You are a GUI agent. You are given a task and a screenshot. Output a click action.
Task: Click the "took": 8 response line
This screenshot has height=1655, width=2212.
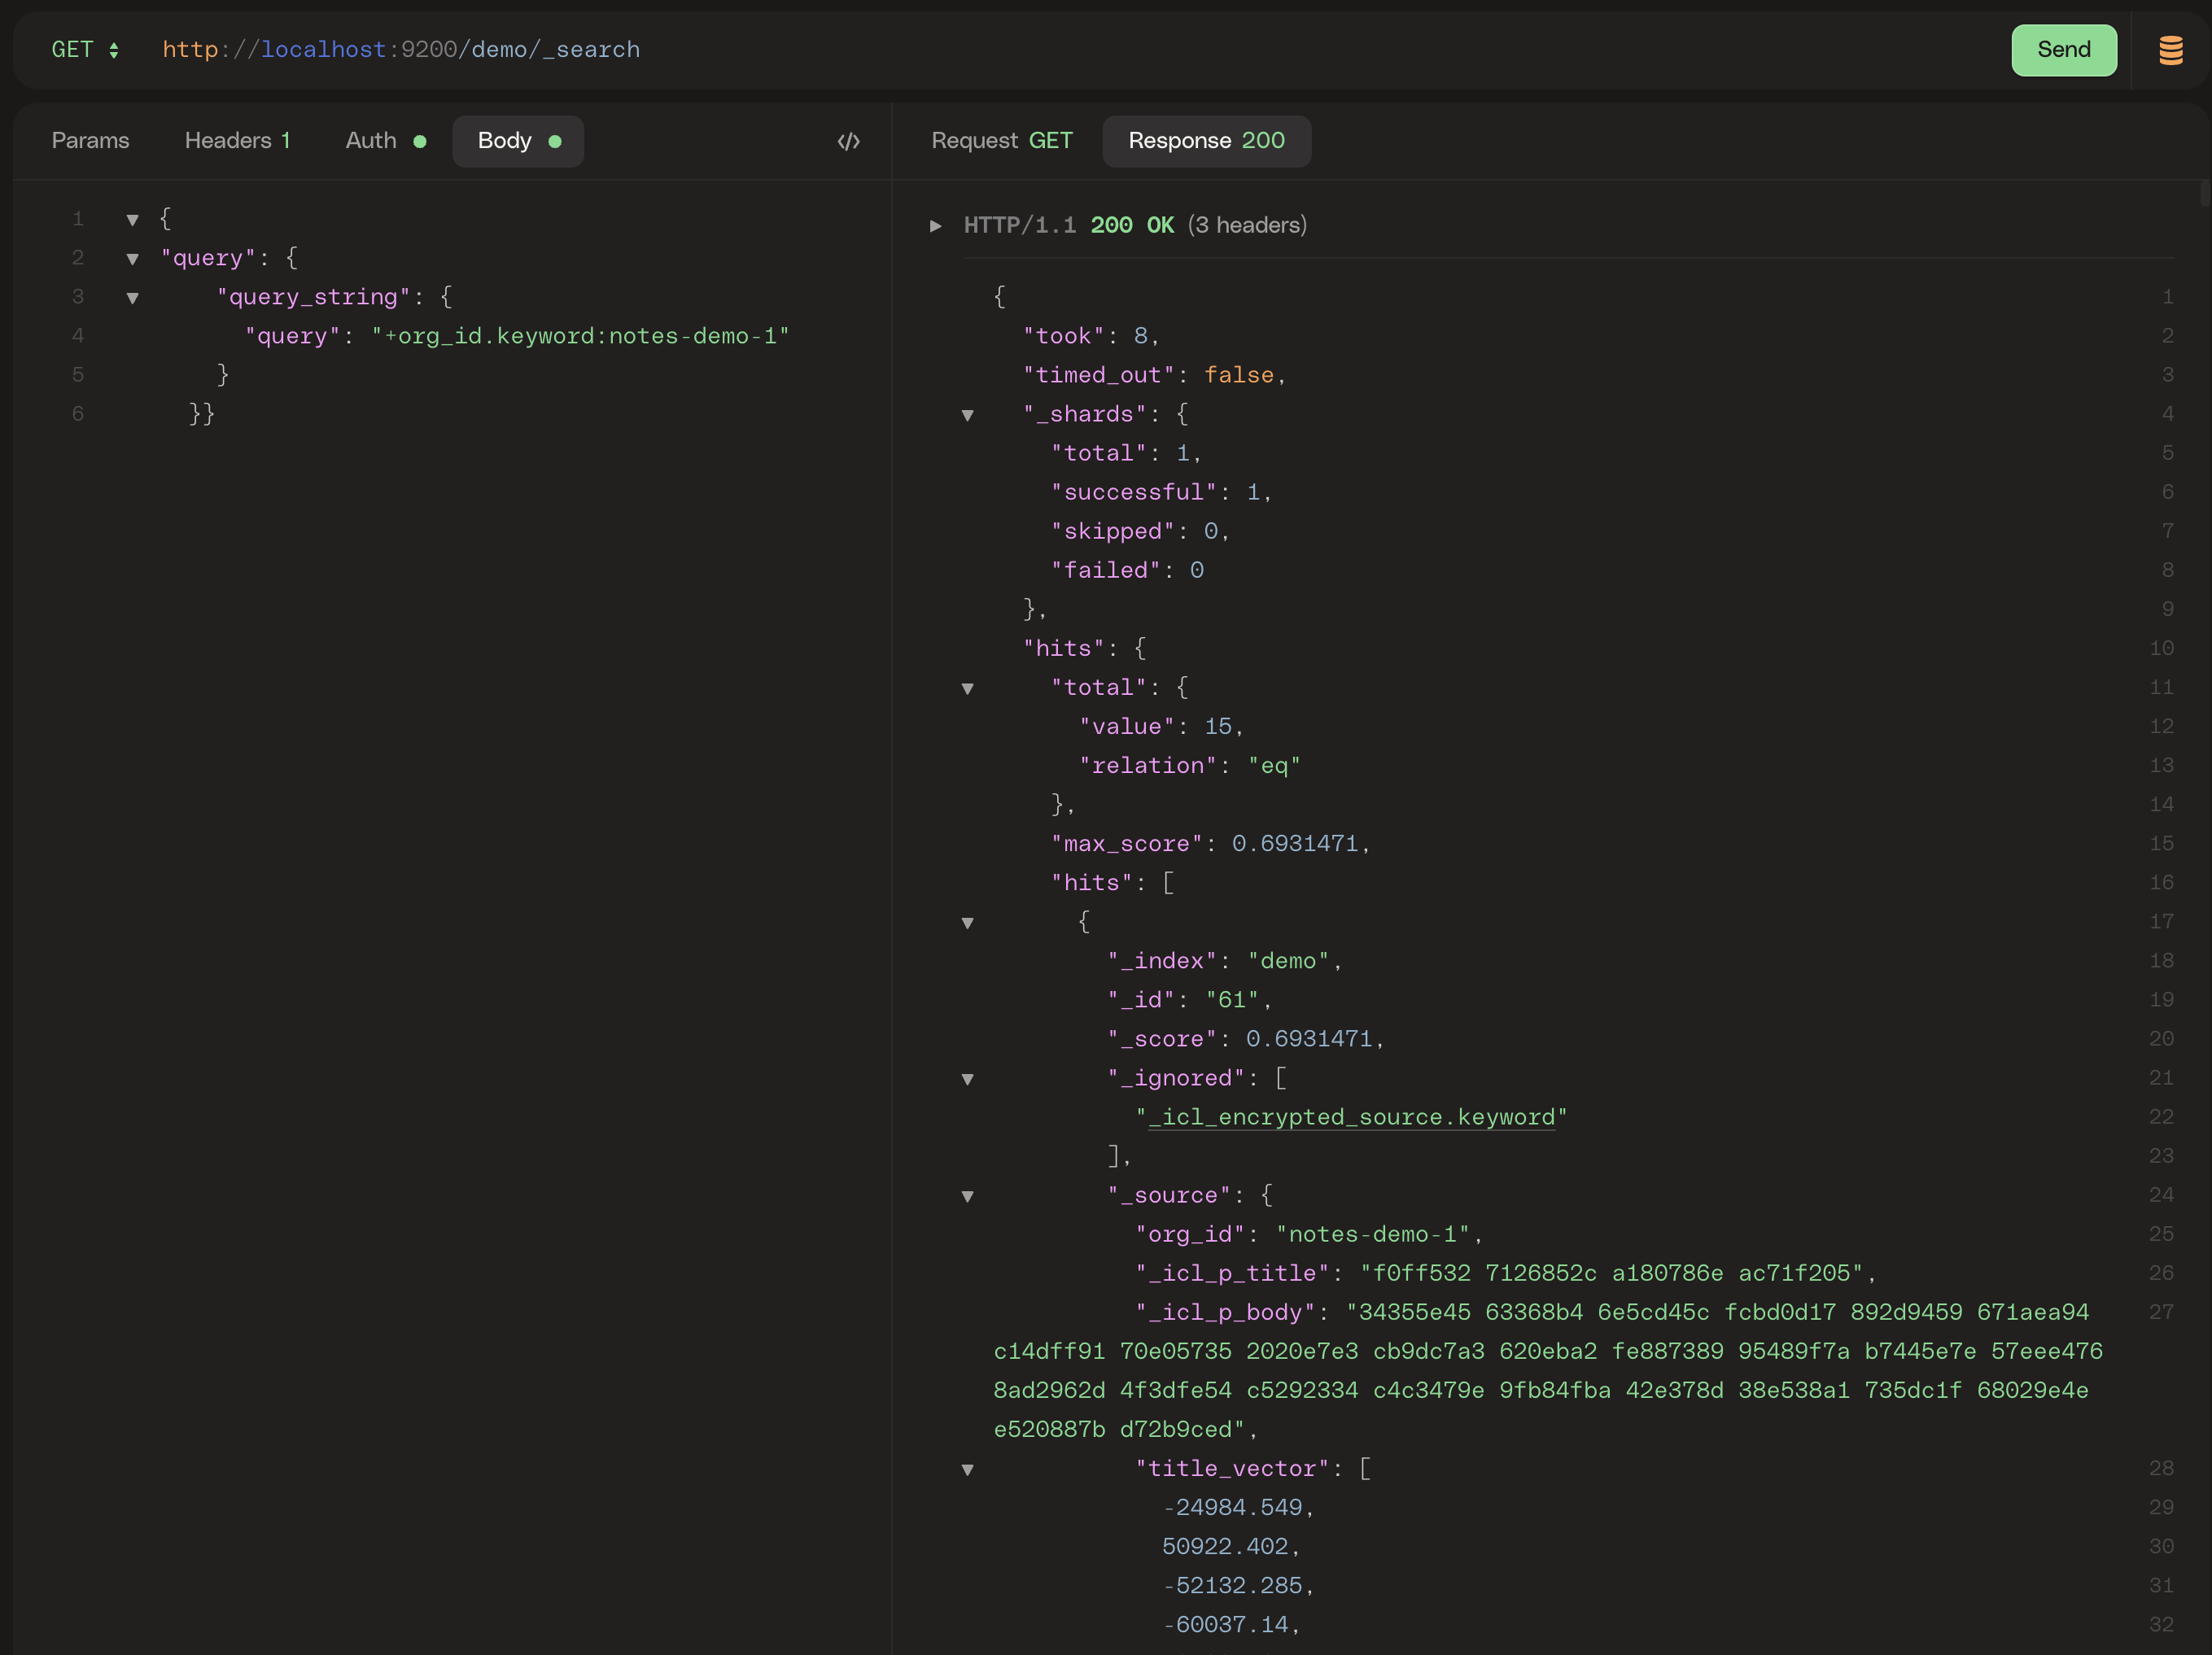click(1090, 336)
